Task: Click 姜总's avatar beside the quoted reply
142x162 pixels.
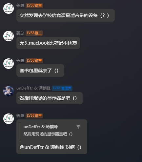Action: (9, 119)
